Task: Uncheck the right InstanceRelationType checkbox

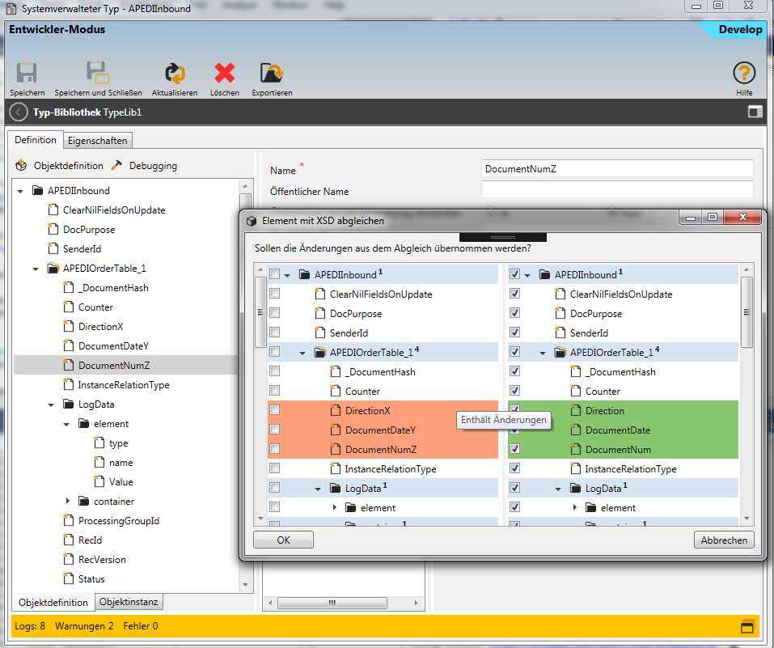Action: pyautogui.click(x=515, y=468)
